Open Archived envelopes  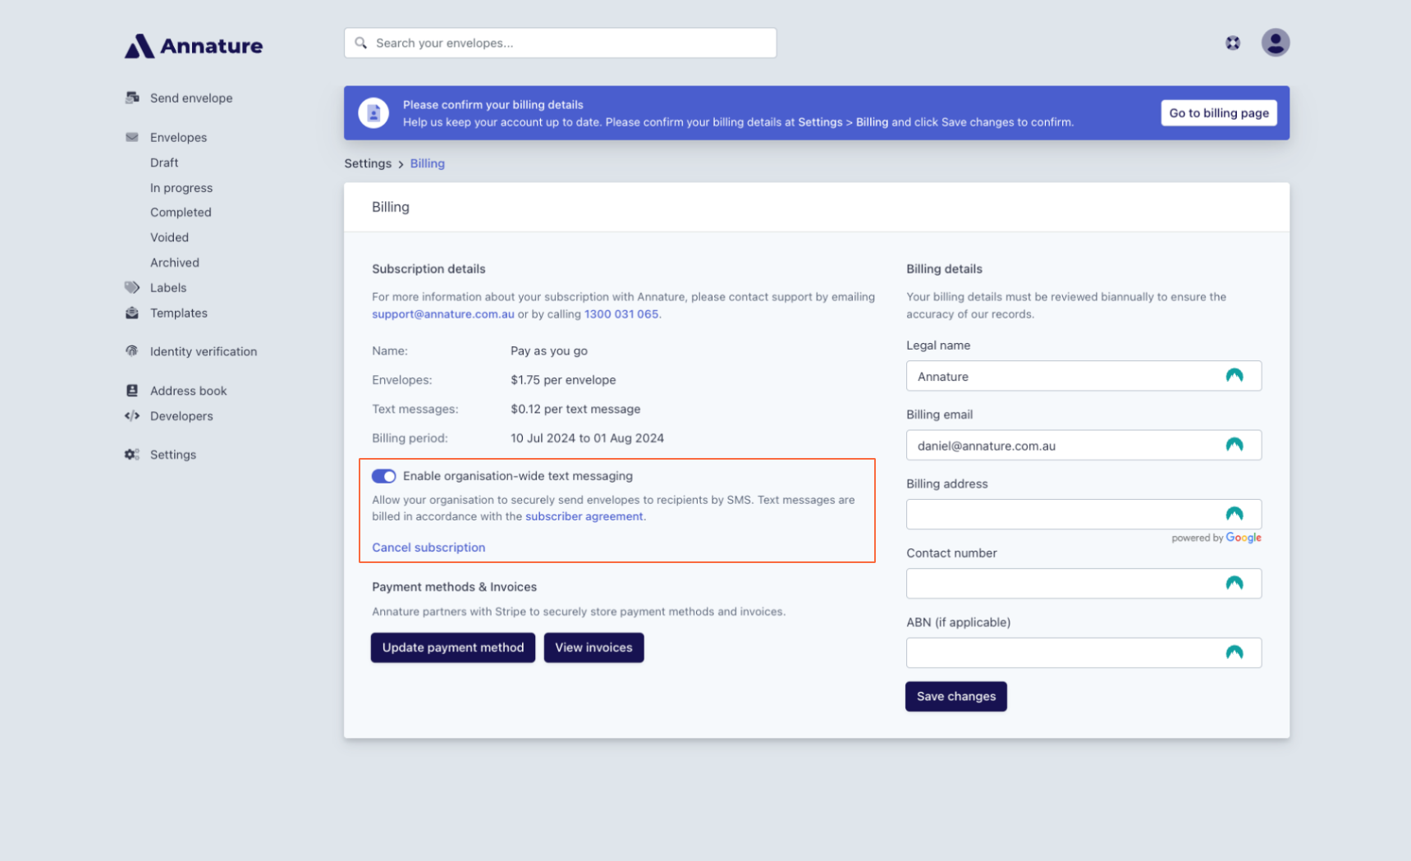(175, 263)
